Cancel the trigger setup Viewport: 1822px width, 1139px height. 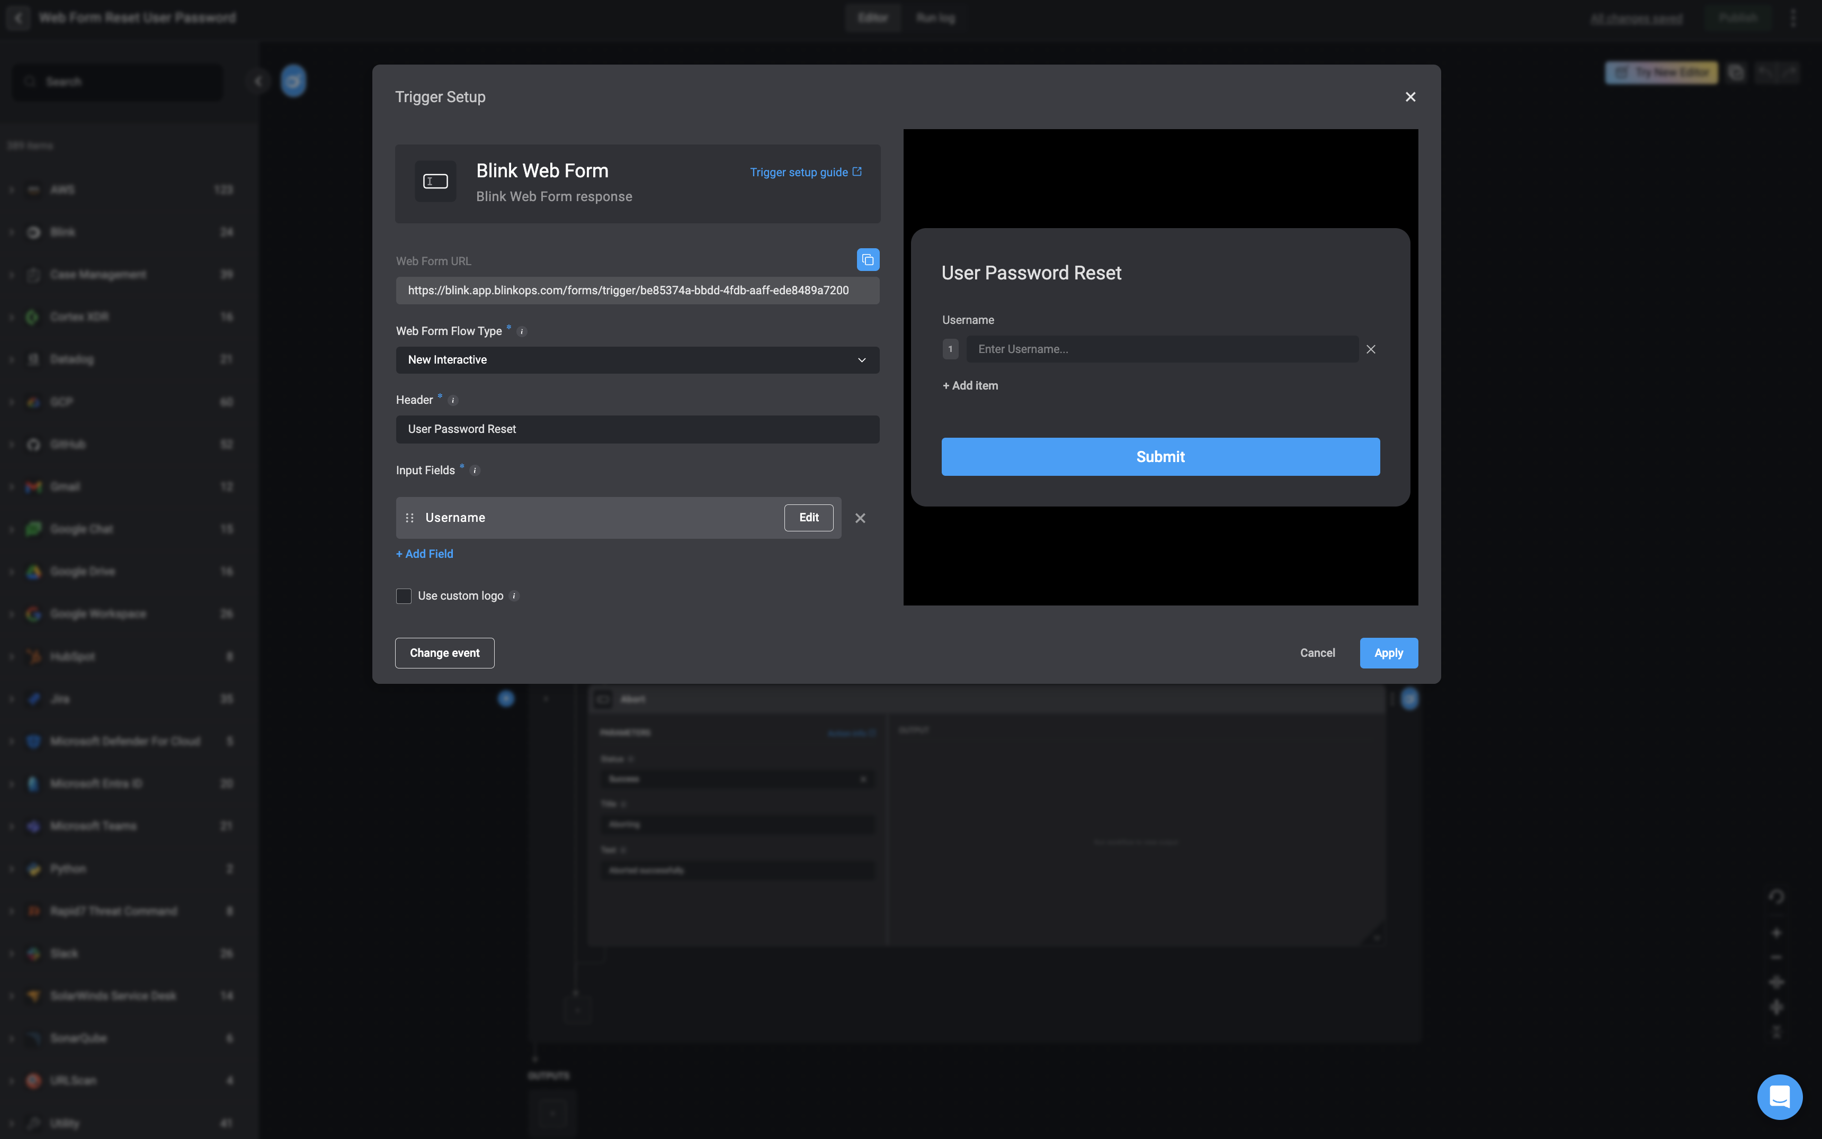(1317, 653)
